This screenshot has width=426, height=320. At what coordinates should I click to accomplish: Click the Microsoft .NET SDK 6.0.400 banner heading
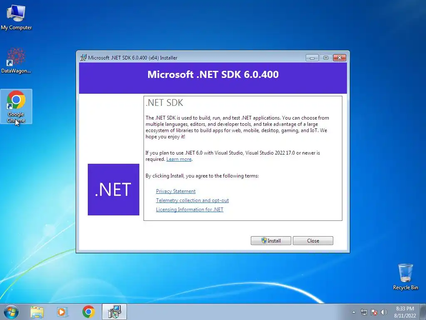pyautogui.click(x=213, y=75)
